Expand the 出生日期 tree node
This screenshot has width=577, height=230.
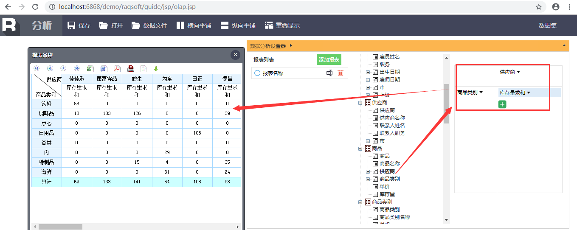click(x=368, y=72)
